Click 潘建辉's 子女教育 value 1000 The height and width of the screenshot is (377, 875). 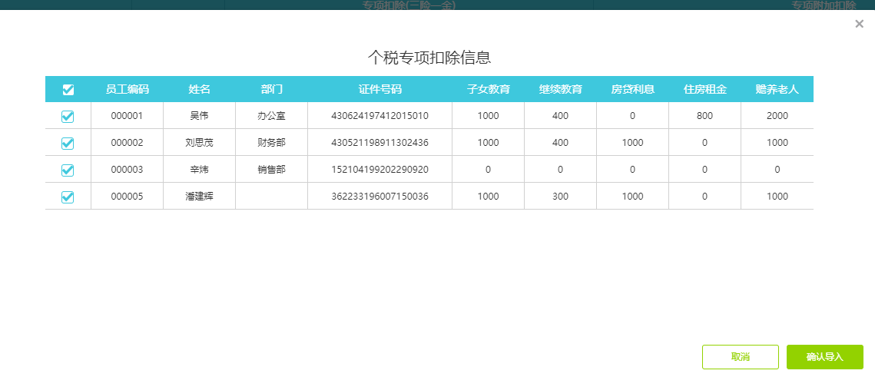tap(489, 197)
